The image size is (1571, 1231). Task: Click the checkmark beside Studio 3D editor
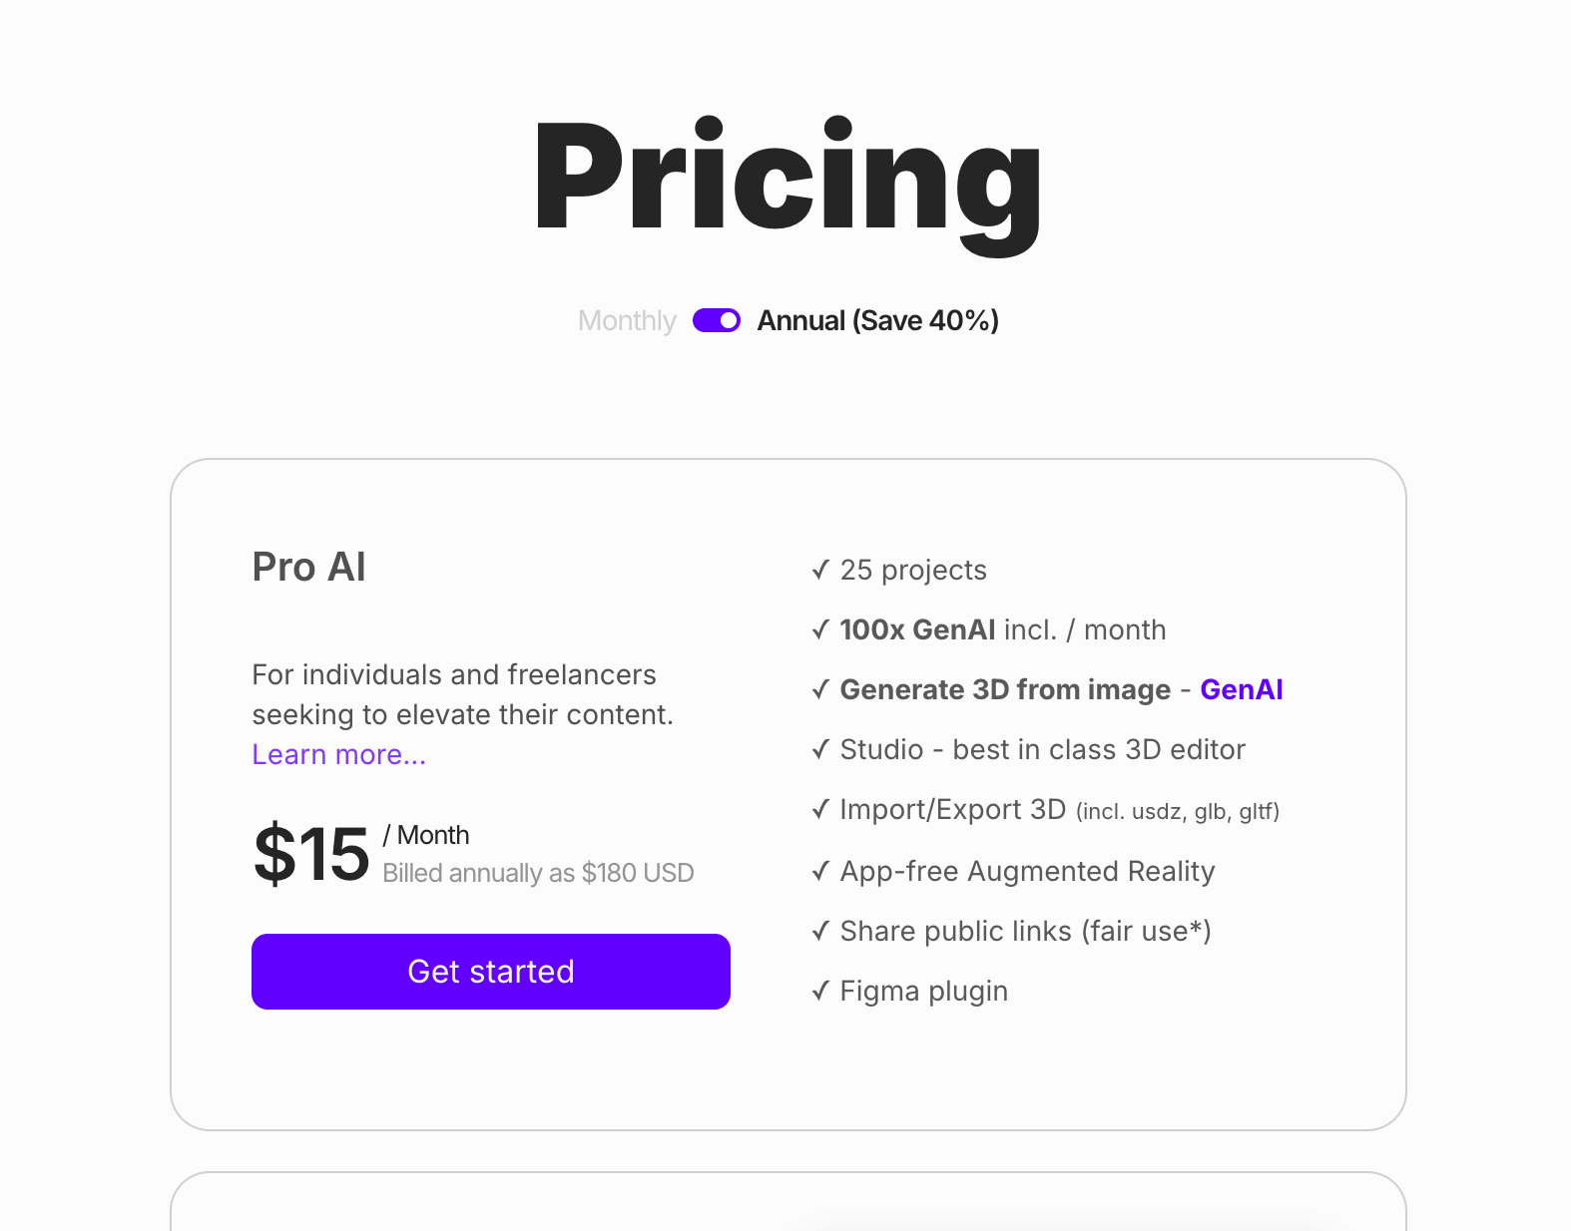820,749
